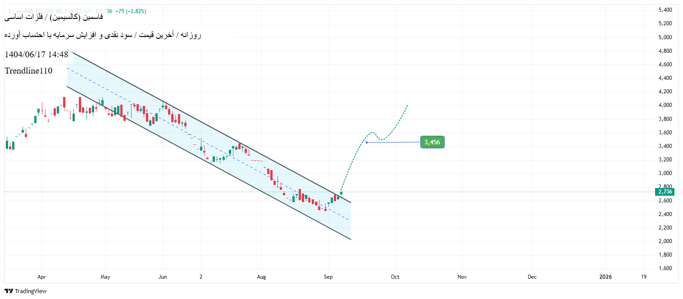Image resolution: width=683 pixels, height=299 pixels.
Task: Click the 4,400 price axis label
Action: [x=665, y=78]
